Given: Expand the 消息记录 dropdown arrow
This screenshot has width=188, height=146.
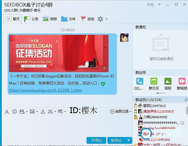Looking at the screenshot, I should click(x=130, y=112).
